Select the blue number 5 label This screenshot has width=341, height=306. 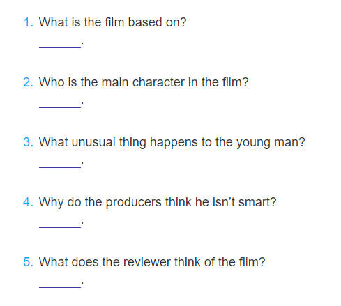coord(28,262)
